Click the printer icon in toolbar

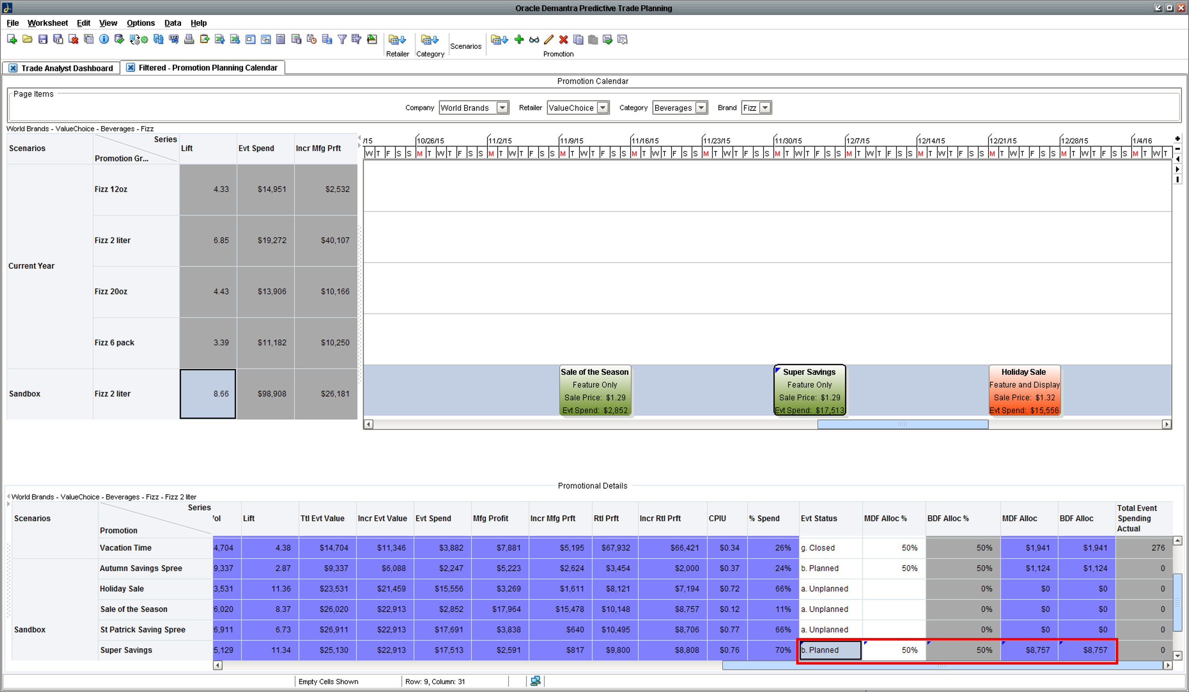pyautogui.click(x=189, y=40)
